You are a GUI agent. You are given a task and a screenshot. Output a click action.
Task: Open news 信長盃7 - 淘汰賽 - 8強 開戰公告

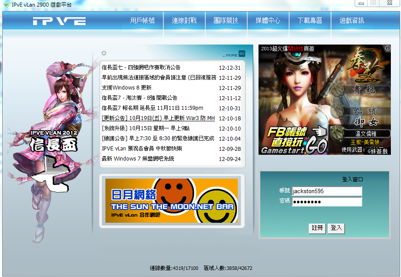(x=139, y=98)
